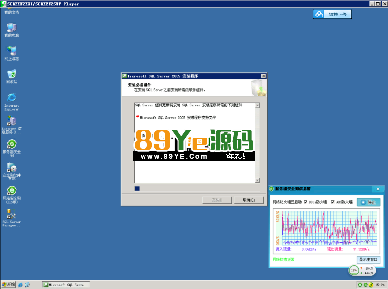Screen dimensions: 388x289
Task: Click the 取消 button in the installer
Action: 249,200
